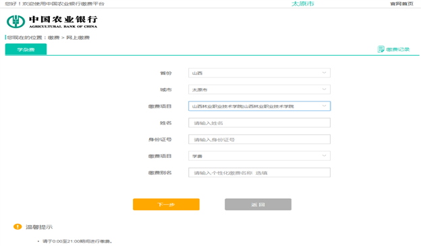Open the 学费 fee type dropdown
Viewport: 421px width, 246px height.
click(259, 156)
